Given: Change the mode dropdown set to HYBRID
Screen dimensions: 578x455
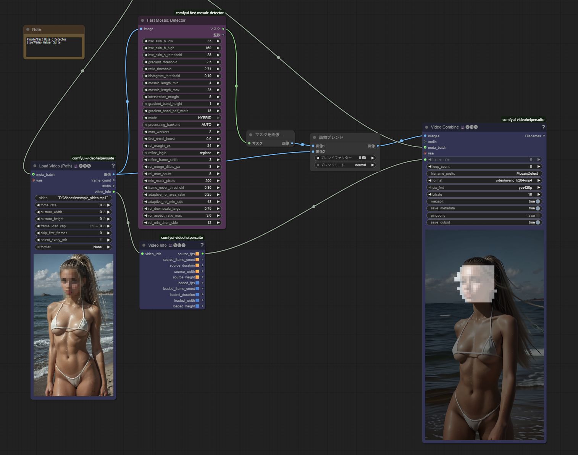Looking at the screenshot, I should pos(182,118).
